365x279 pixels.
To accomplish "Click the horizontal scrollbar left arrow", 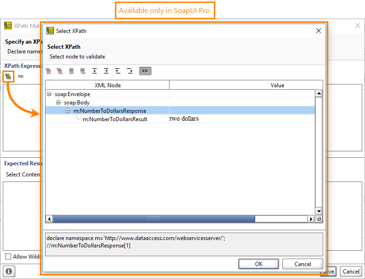I will (x=49, y=219).
